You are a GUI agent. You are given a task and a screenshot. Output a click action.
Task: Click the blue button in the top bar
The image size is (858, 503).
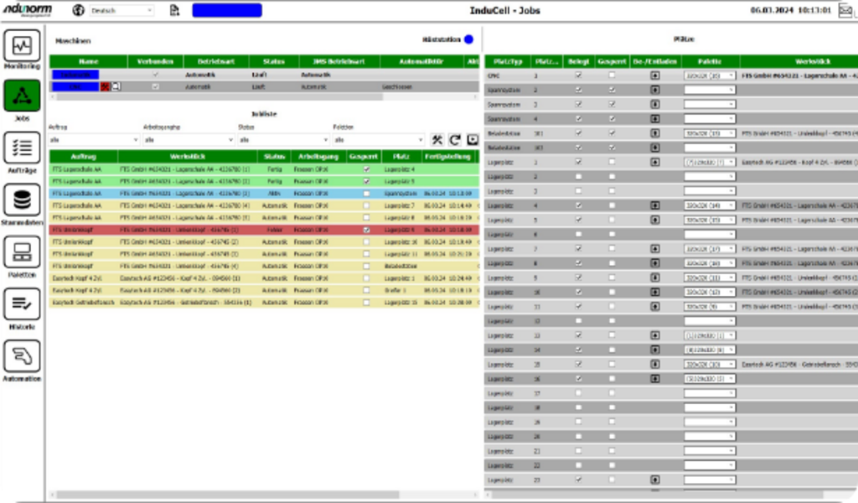[227, 10]
